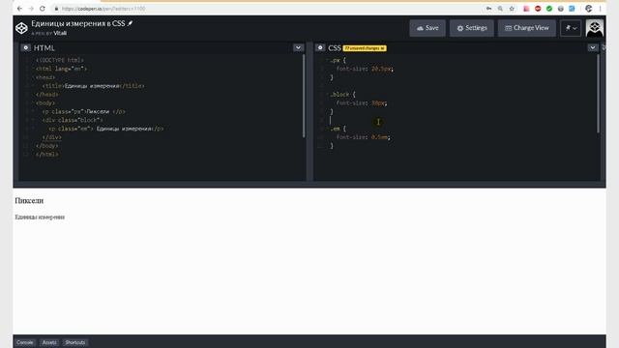
Task: Click the "Единицы измерения" text in preview
Action: 40,217
